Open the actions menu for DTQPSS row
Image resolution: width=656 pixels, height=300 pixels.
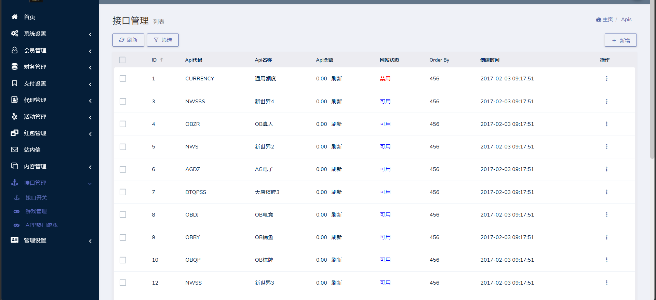606,192
